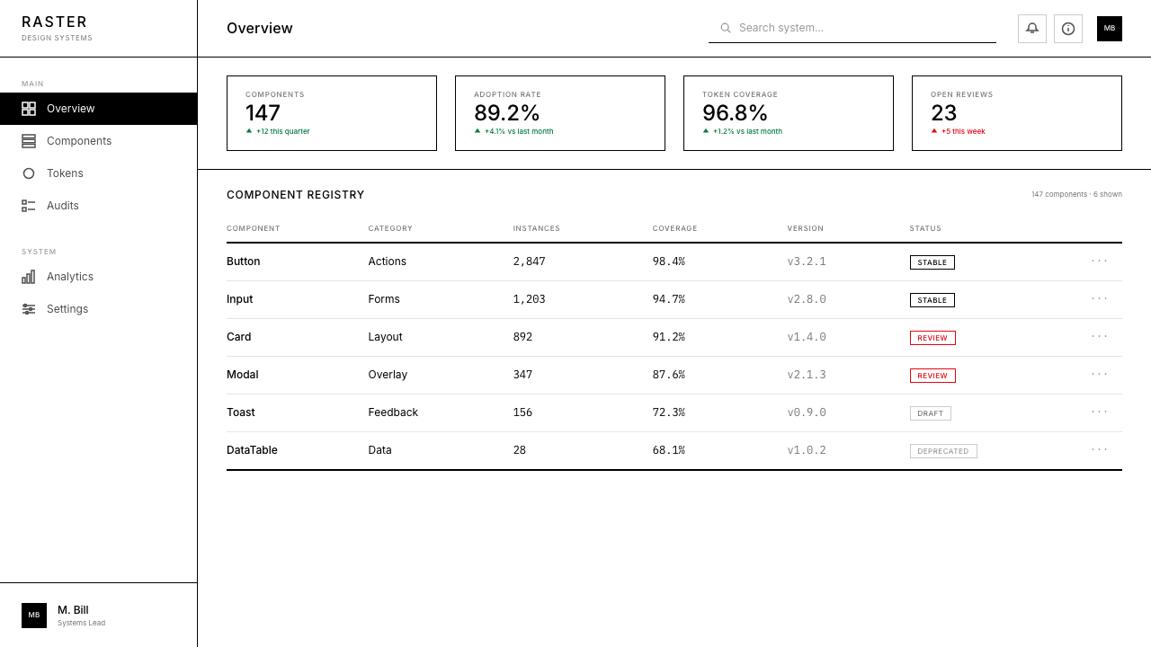Image resolution: width=1151 pixels, height=647 pixels.
Task: Open the M. Bill user profile
Action: click(x=98, y=616)
